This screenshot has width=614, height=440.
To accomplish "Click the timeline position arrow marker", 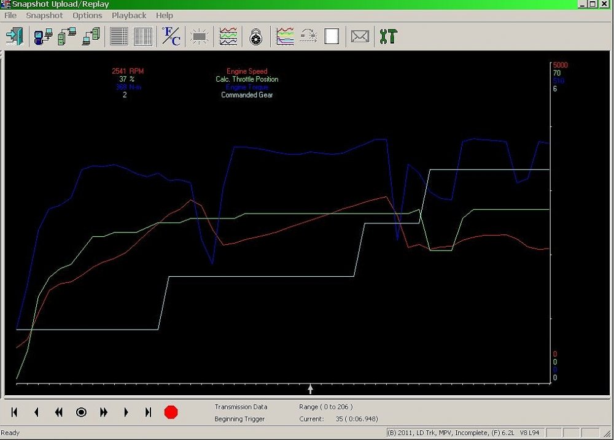I will 311,388.
